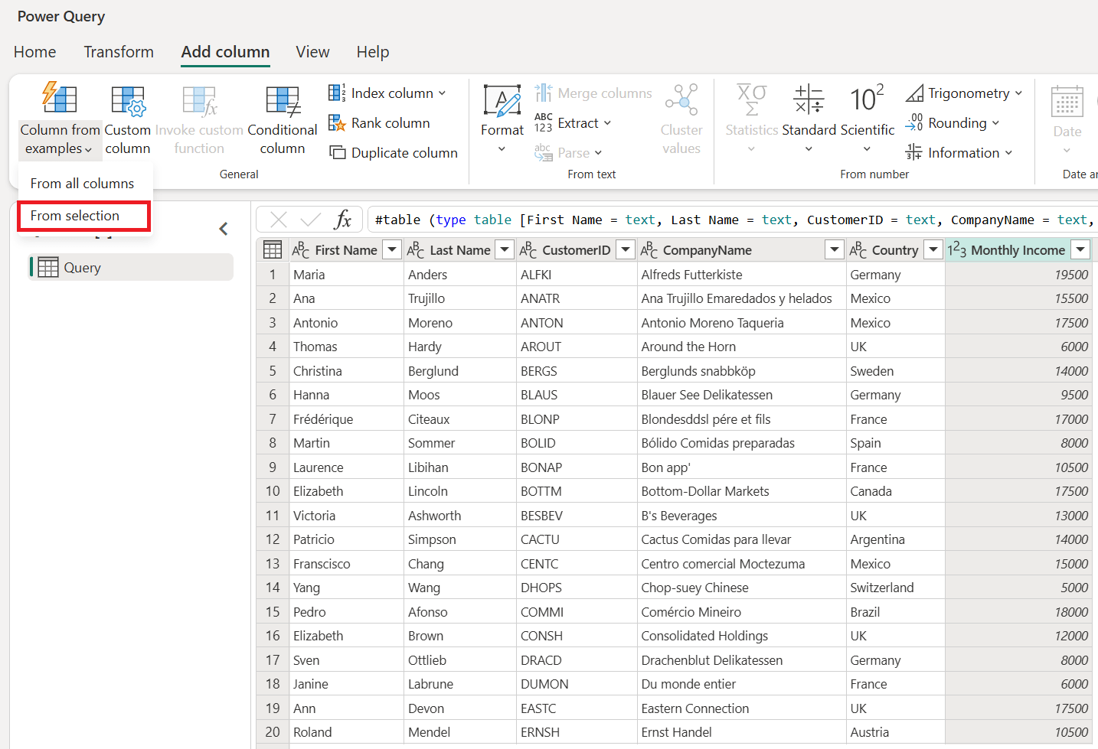1098x749 pixels.
Task: Open the Monthly Income filter dropdown
Action: coord(1080,249)
